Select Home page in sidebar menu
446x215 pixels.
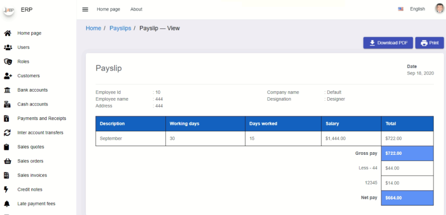pos(29,33)
